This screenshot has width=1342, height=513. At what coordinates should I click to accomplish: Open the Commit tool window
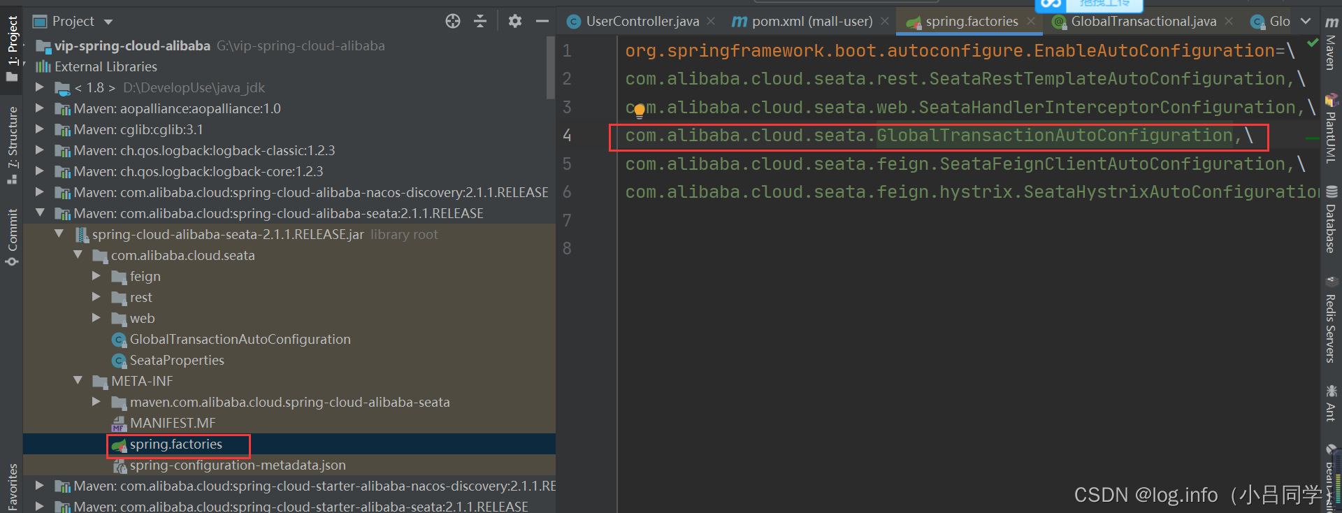[12, 237]
